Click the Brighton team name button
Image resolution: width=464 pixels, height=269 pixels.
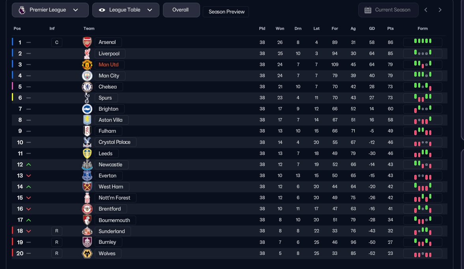pyautogui.click(x=109, y=109)
